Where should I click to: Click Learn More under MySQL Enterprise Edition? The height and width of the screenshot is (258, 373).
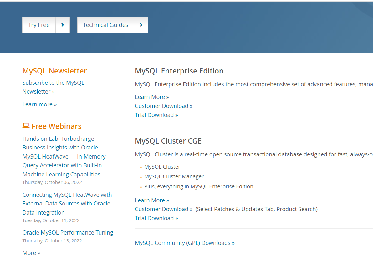pyautogui.click(x=152, y=97)
